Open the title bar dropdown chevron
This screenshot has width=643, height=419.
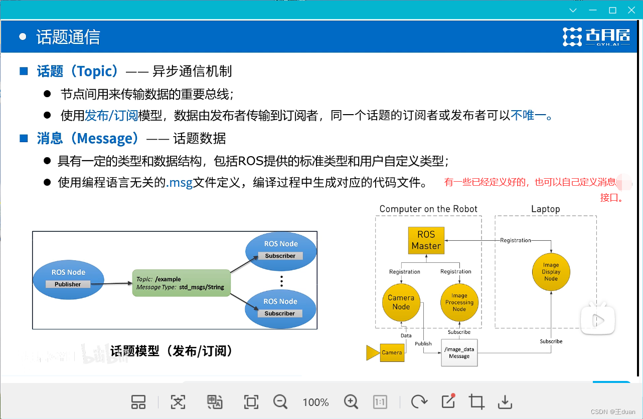[x=574, y=10]
